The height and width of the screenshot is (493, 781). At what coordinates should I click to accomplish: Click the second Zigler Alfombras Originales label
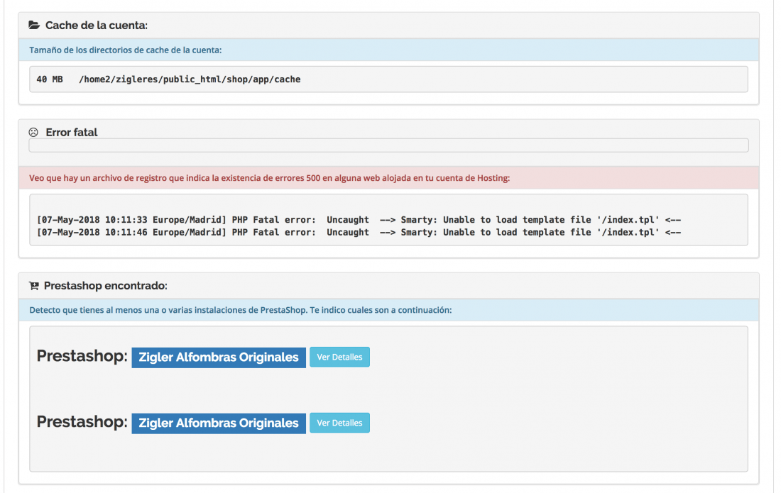(219, 423)
